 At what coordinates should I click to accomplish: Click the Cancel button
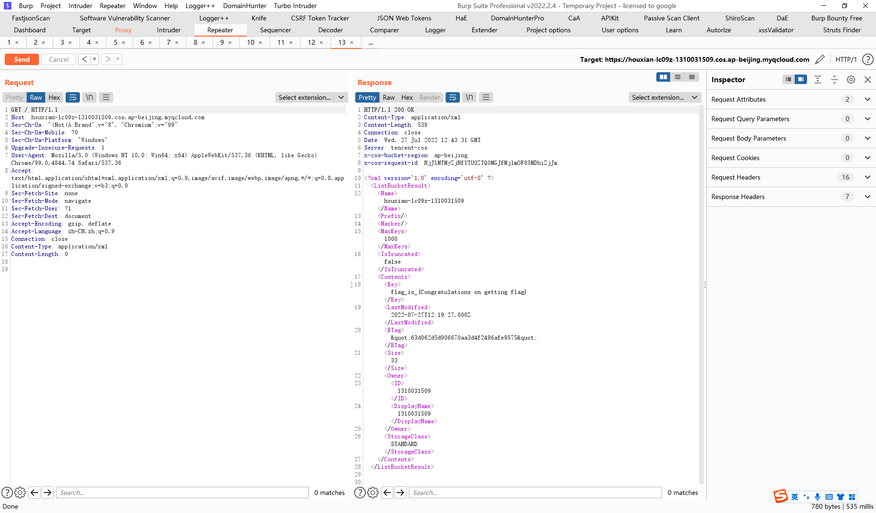(58, 59)
